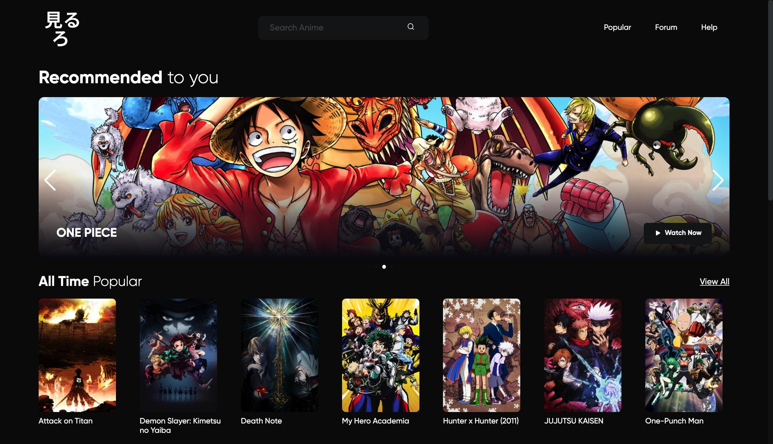
Task: Open the Attack on Titan poster
Action: point(77,355)
